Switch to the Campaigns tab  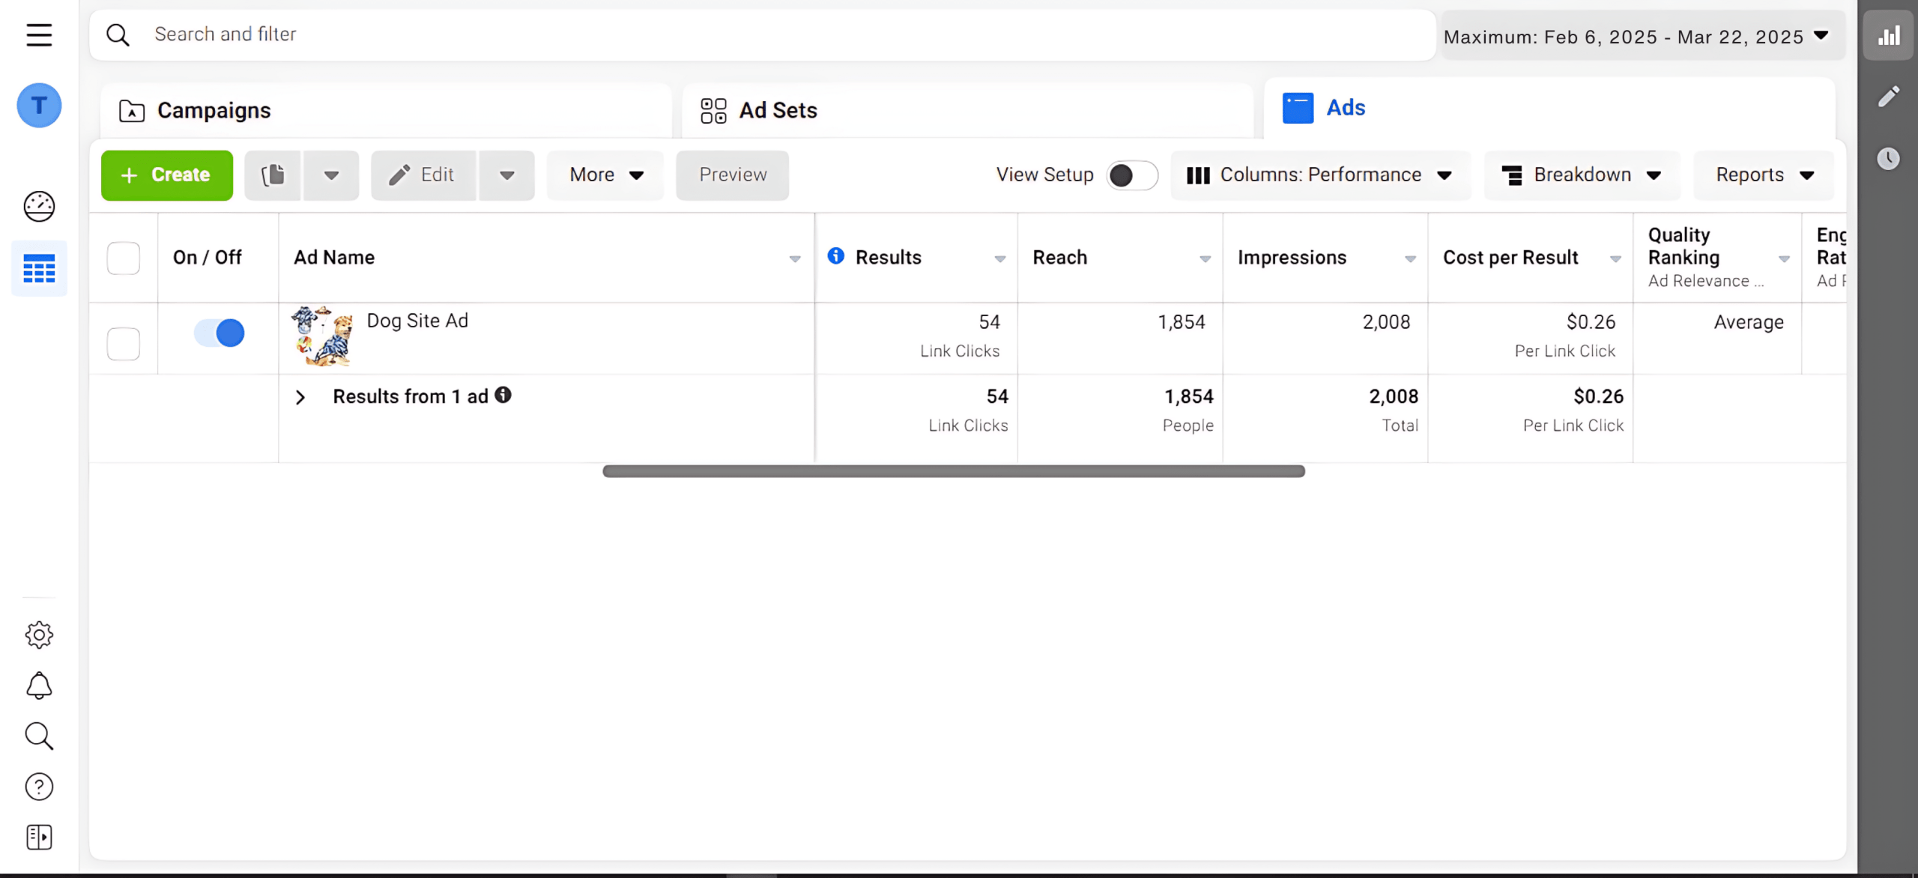pyautogui.click(x=214, y=111)
